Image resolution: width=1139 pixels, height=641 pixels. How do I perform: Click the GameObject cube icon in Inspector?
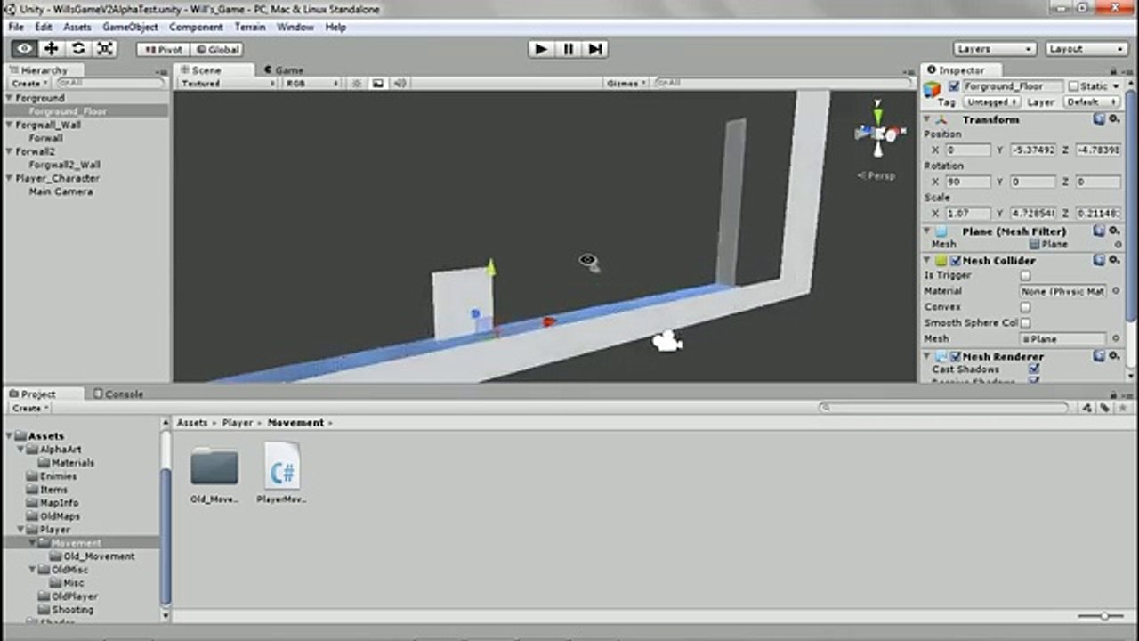[x=933, y=88]
